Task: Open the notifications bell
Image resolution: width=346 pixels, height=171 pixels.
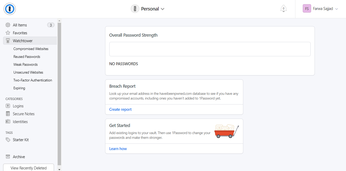Action: (283, 9)
